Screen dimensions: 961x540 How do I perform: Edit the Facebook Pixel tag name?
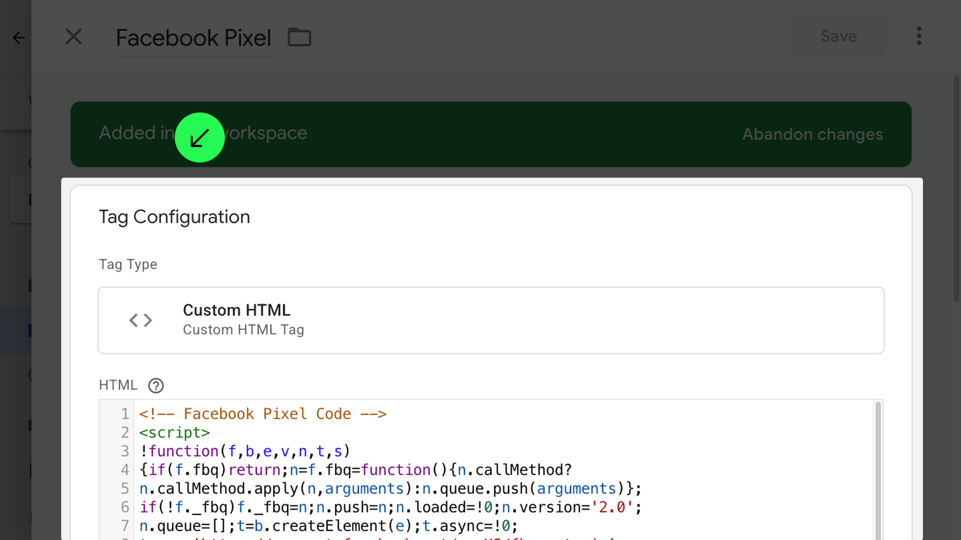pos(194,38)
